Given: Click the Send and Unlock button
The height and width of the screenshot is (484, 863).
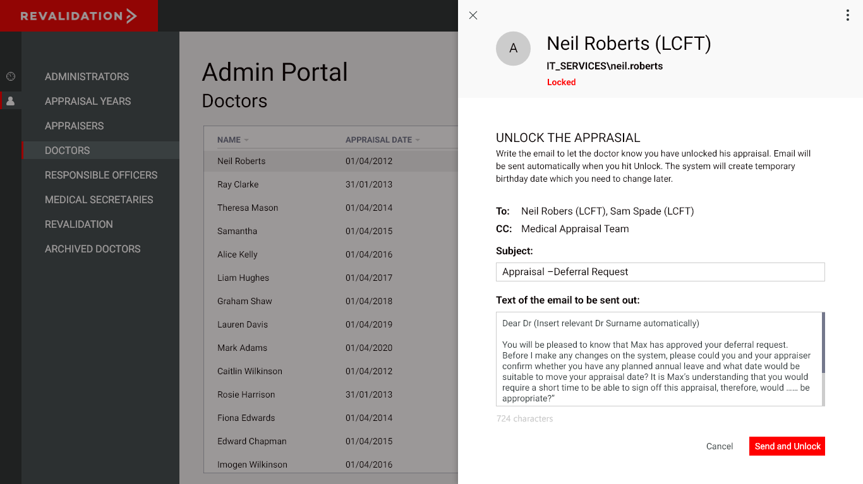Looking at the screenshot, I should [787, 446].
